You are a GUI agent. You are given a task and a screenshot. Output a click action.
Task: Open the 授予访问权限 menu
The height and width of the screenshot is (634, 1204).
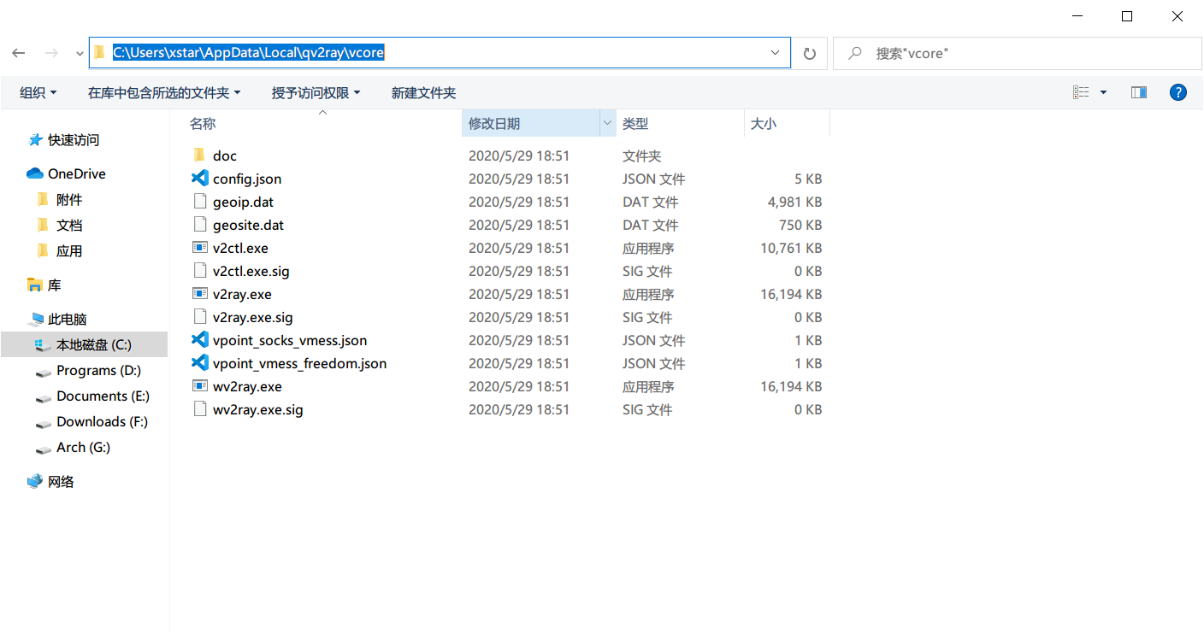[x=316, y=92]
